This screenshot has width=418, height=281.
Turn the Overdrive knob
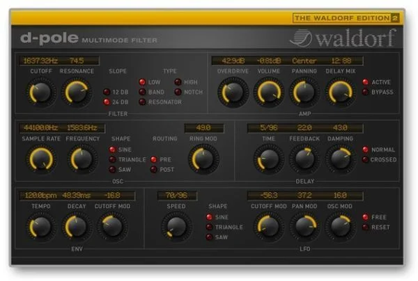[x=233, y=92]
